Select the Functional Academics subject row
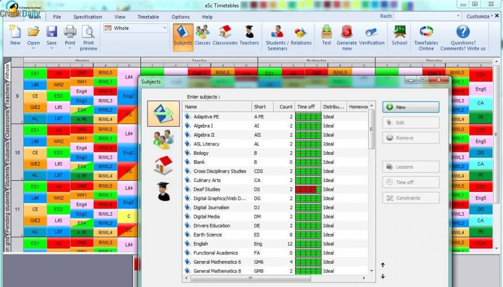503x287 pixels. (x=276, y=253)
